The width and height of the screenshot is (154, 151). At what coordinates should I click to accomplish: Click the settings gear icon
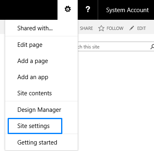[x=68, y=9]
